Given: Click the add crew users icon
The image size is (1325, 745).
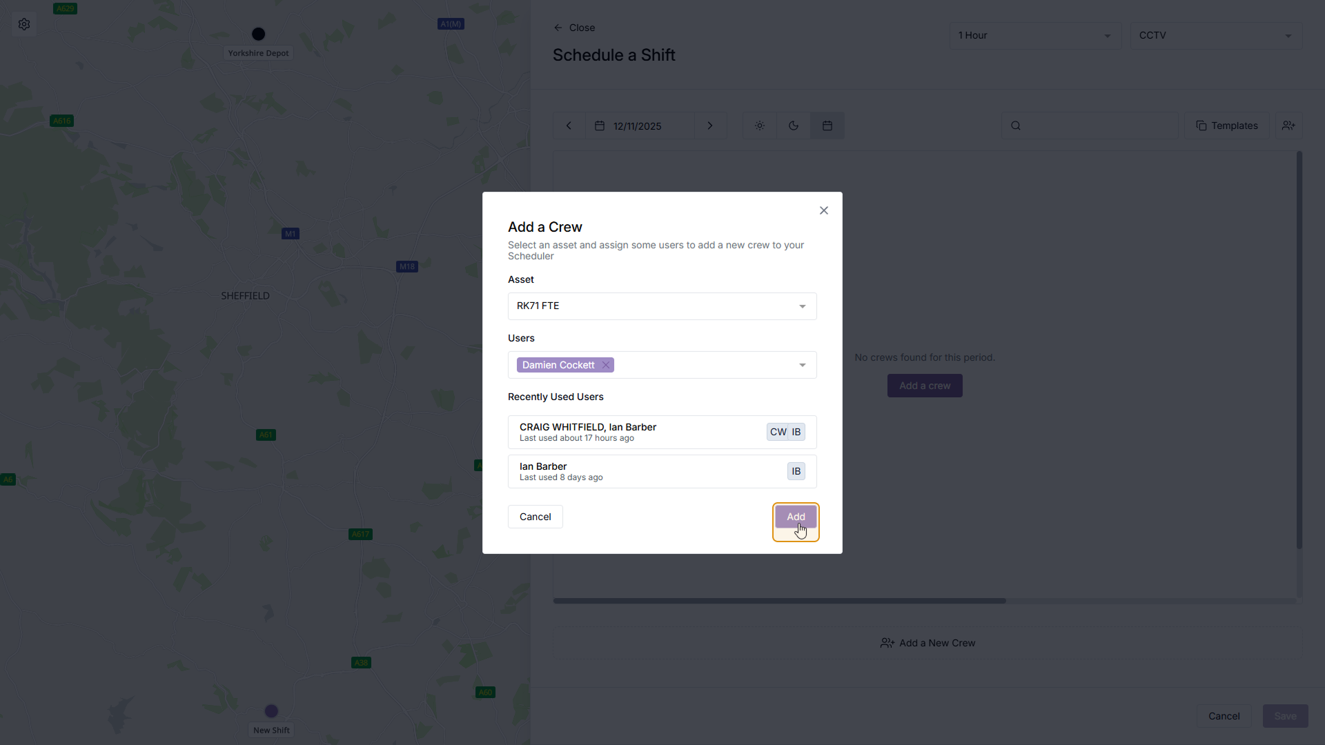Looking at the screenshot, I should pyautogui.click(x=1288, y=126).
